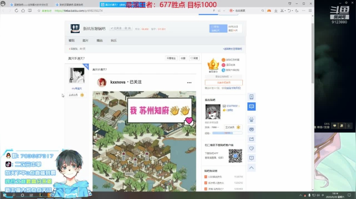Click the pink heart on the image
Image resolution: width=356 pixels, height=199 pixels.
pos(189,121)
